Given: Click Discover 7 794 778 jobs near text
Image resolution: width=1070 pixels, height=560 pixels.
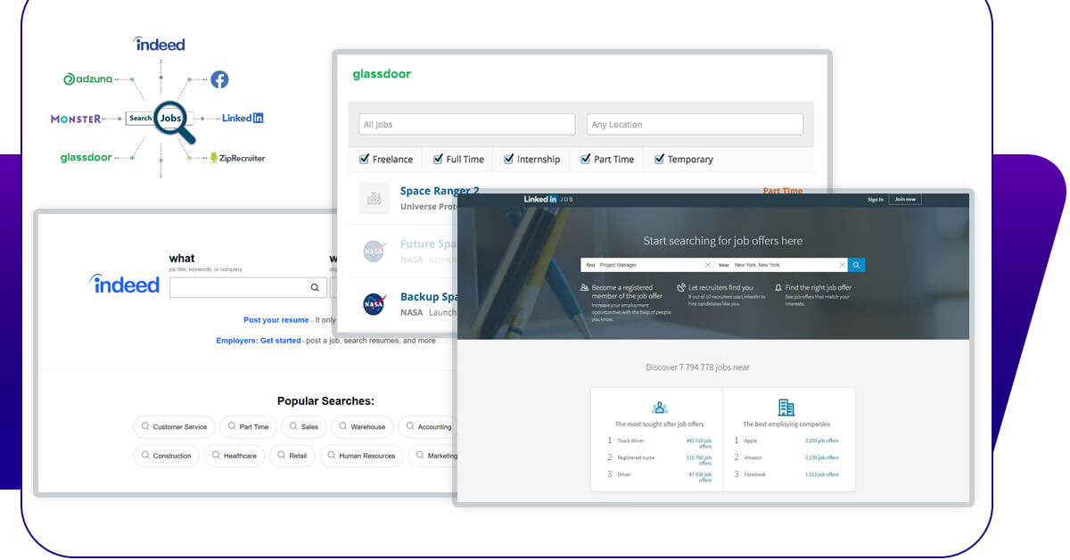Looking at the screenshot, I should pos(698,367).
